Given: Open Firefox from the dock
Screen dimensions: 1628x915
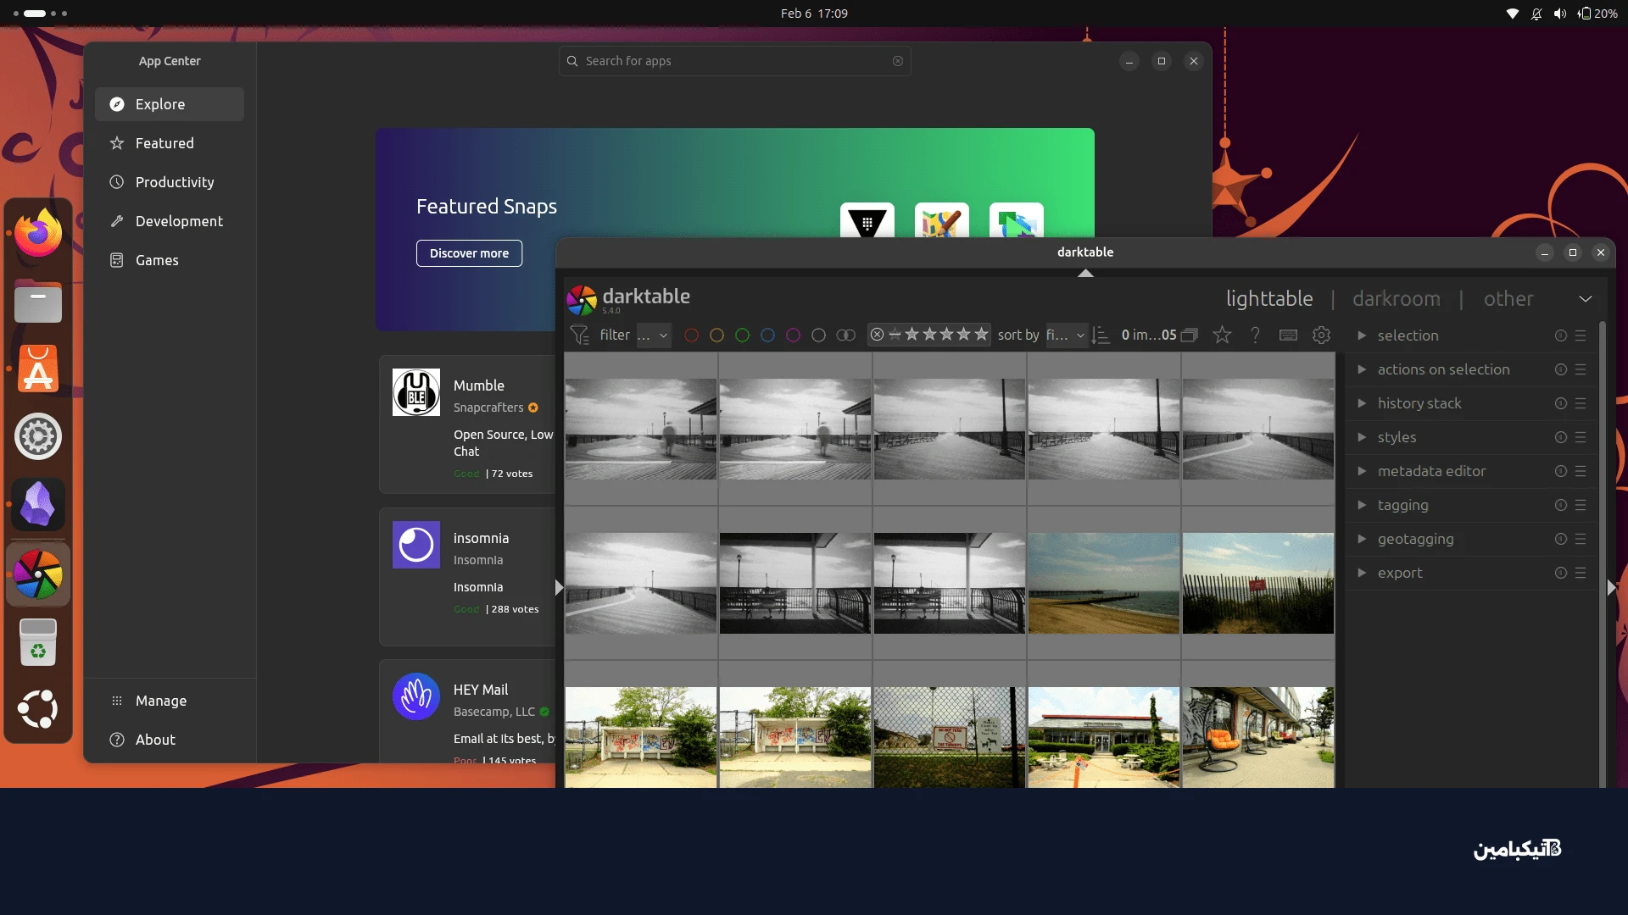Looking at the screenshot, I should coord(38,232).
